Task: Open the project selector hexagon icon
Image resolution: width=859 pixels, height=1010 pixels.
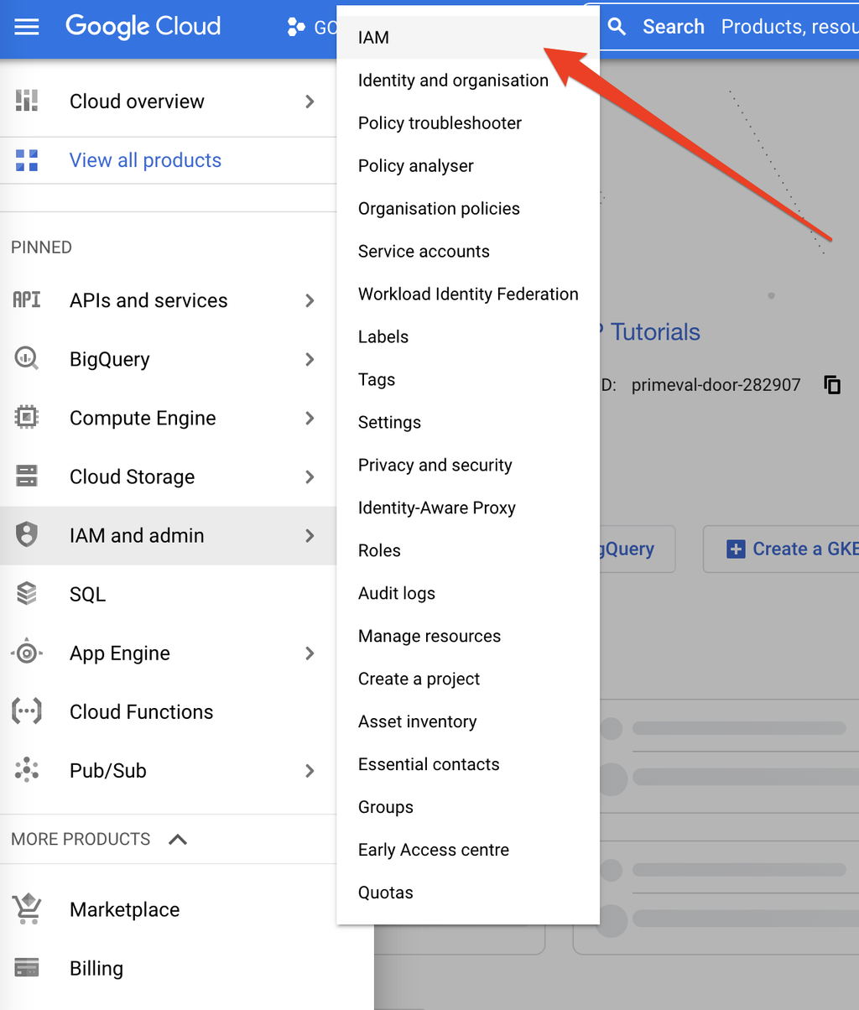Action: (x=296, y=27)
